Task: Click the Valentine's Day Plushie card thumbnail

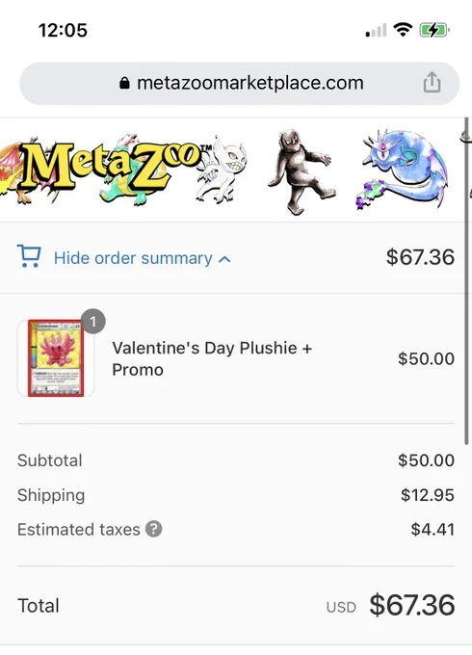Action: point(56,358)
